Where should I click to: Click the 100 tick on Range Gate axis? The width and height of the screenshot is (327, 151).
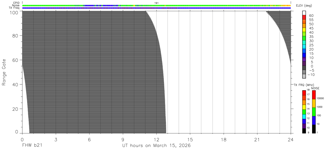coord(13,13)
